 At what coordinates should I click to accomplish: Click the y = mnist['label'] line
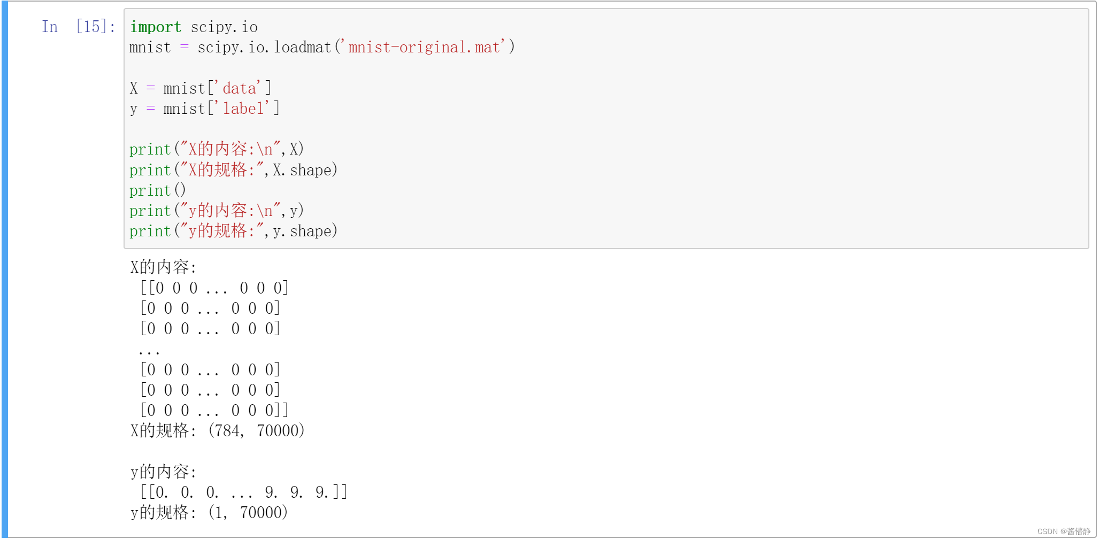205,109
